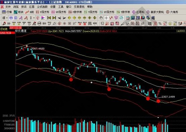Expand the dropdown arrow beside the 0 icon
Screen dimensions: 186x132
(x=34, y=18)
